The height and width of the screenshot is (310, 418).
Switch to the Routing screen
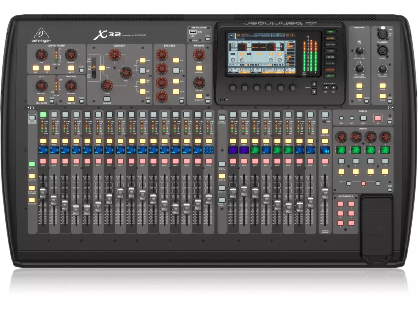click(330, 44)
